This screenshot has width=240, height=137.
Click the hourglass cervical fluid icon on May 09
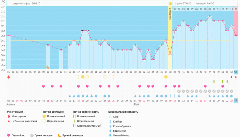point(170,96)
